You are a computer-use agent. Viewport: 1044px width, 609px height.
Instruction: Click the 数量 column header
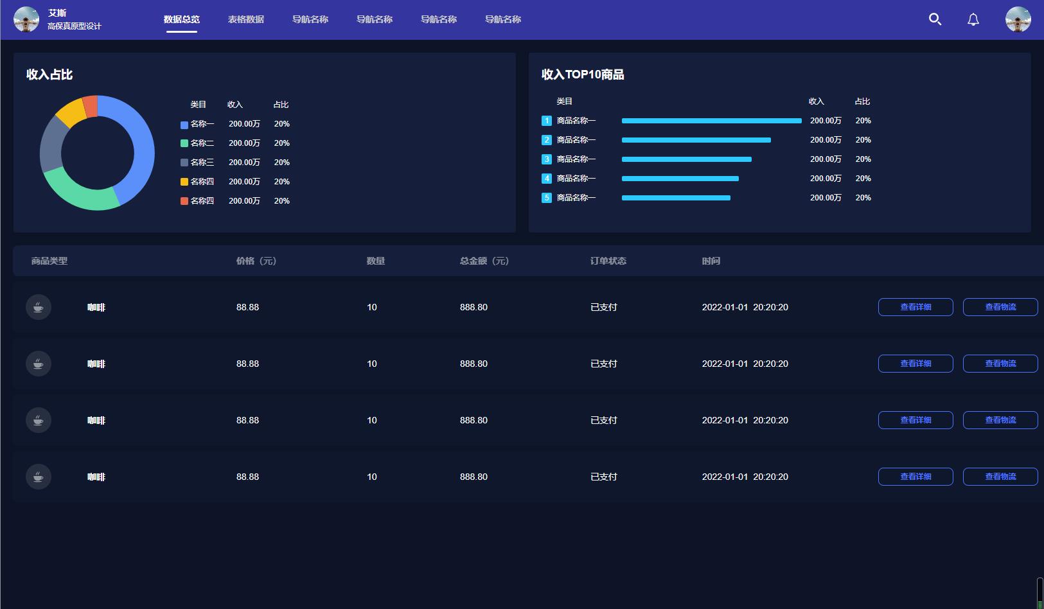pyautogui.click(x=376, y=261)
